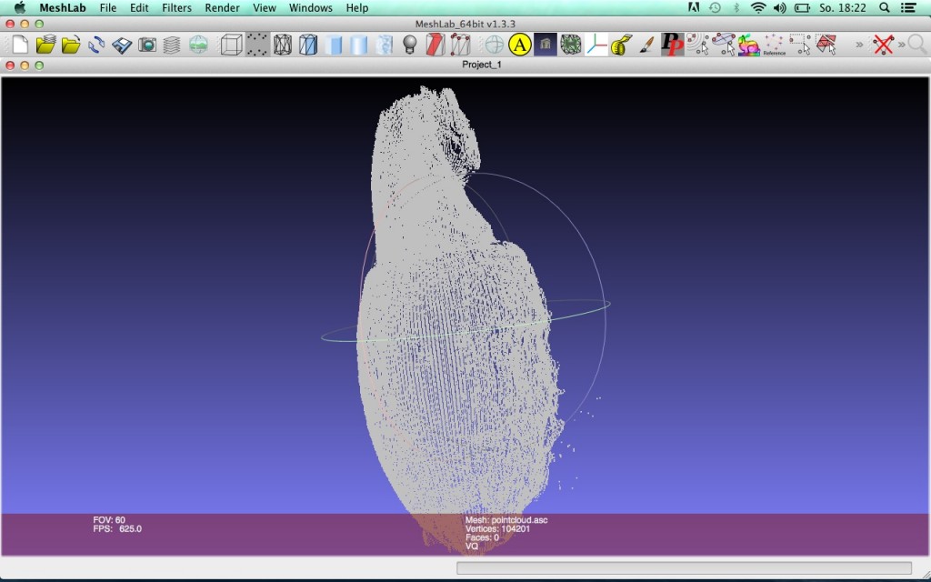The width and height of the screenshot is (931, 582).
Task: Reload the mesh with blue arrows icon
Action: [x=96, y=45]
